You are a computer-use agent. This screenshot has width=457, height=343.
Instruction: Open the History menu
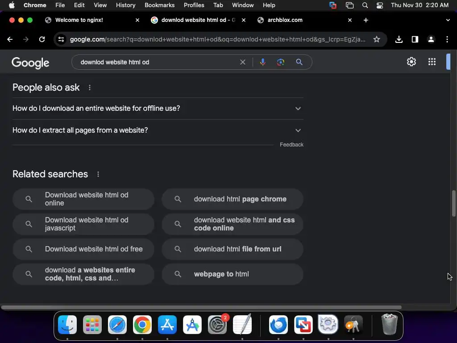[x=125, y=5]
